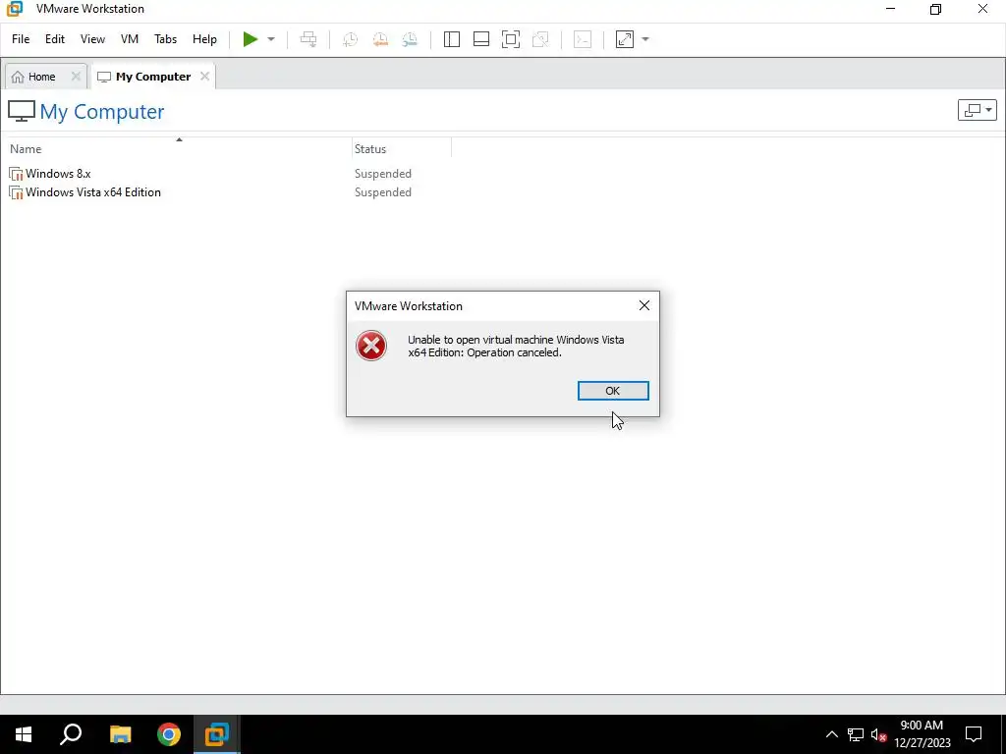The height and width of the screenshot is (754, 1006).
Task: Click the Windows Vista x64 VM icon
Action: (x=16, y=192)
